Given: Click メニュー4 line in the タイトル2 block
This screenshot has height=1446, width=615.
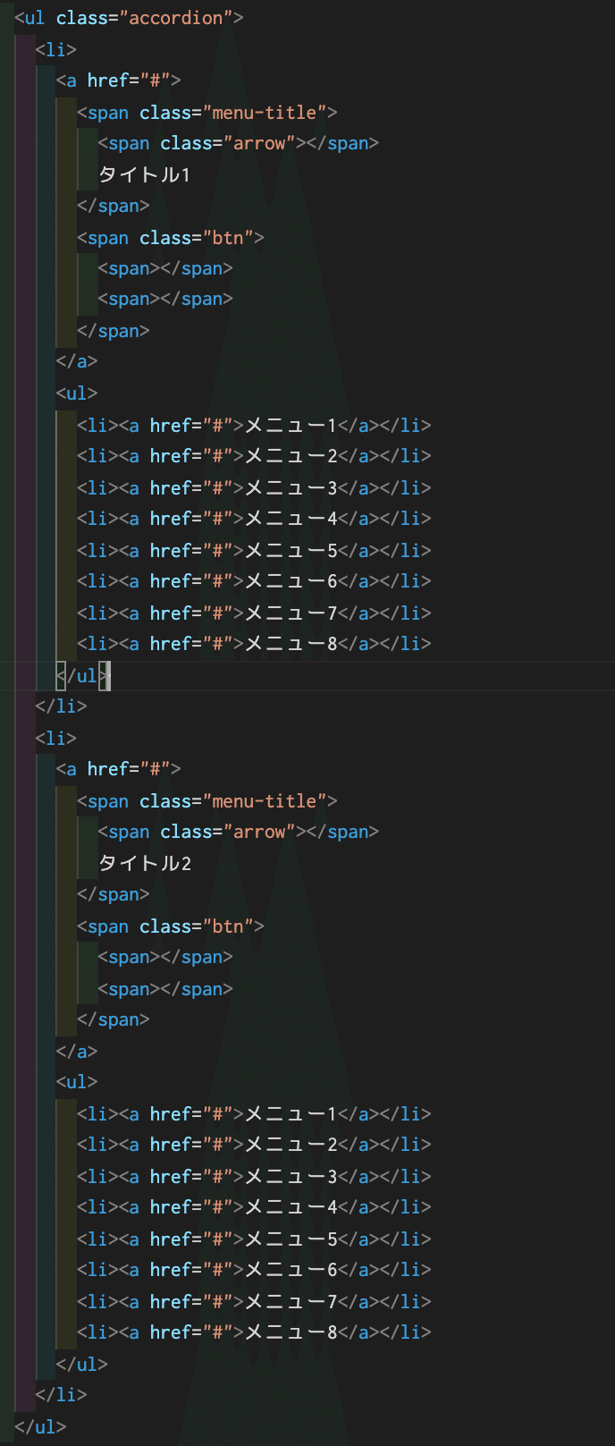Looking at the screenshot, I should point(254,1207).
